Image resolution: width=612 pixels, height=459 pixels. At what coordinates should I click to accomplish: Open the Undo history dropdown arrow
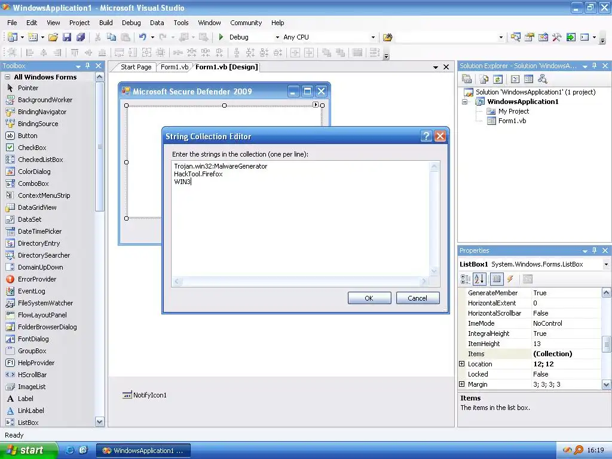pyautogui.click(x=152, y=37)
